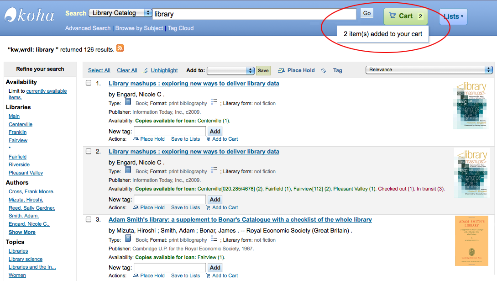The height and width of the screenshot is (281, 497).
Task: Open the Add to list dropdown
Action: (x=230, y=70)
